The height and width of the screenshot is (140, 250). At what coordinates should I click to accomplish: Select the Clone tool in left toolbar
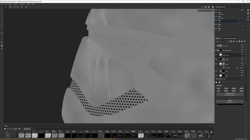coord(2,26)
